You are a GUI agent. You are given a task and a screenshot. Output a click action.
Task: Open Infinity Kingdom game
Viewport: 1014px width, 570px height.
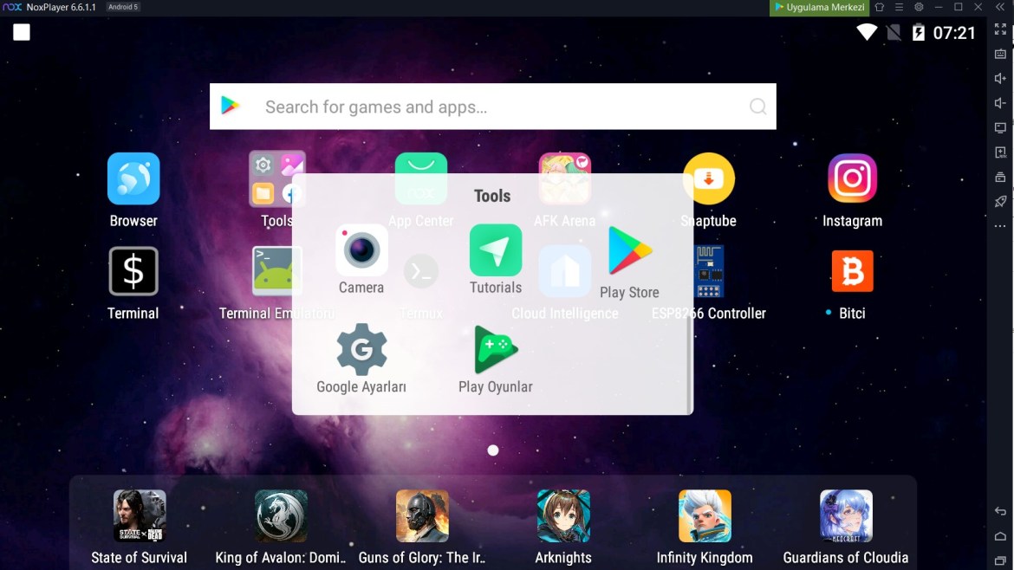coord(705,516)
